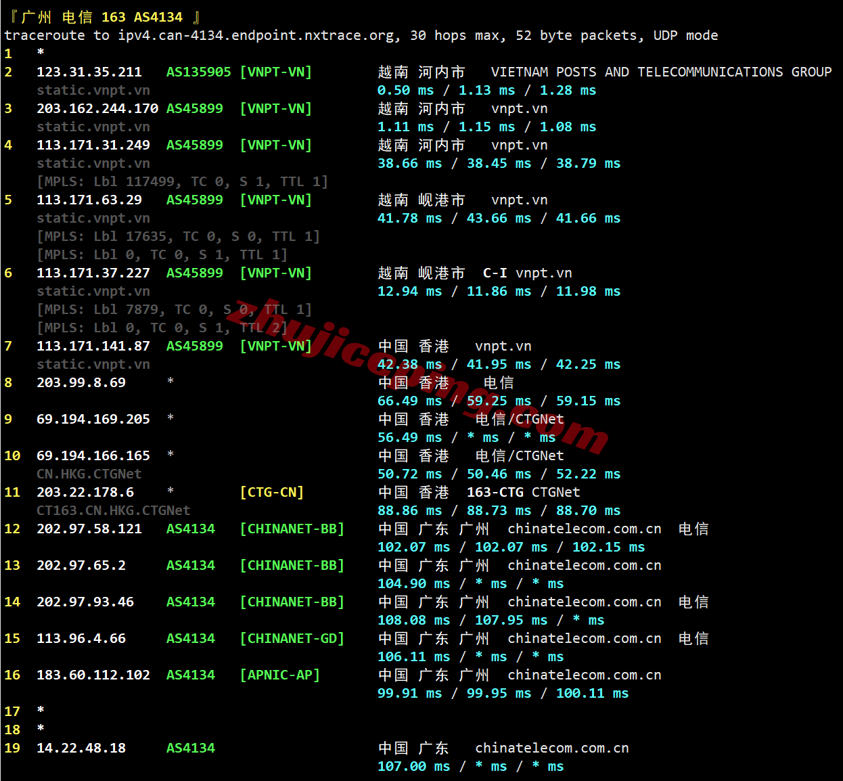This screenshot has width=843, height=781.
Task: Select hop 7 IP 113.171.141.87
Action: 93,346
